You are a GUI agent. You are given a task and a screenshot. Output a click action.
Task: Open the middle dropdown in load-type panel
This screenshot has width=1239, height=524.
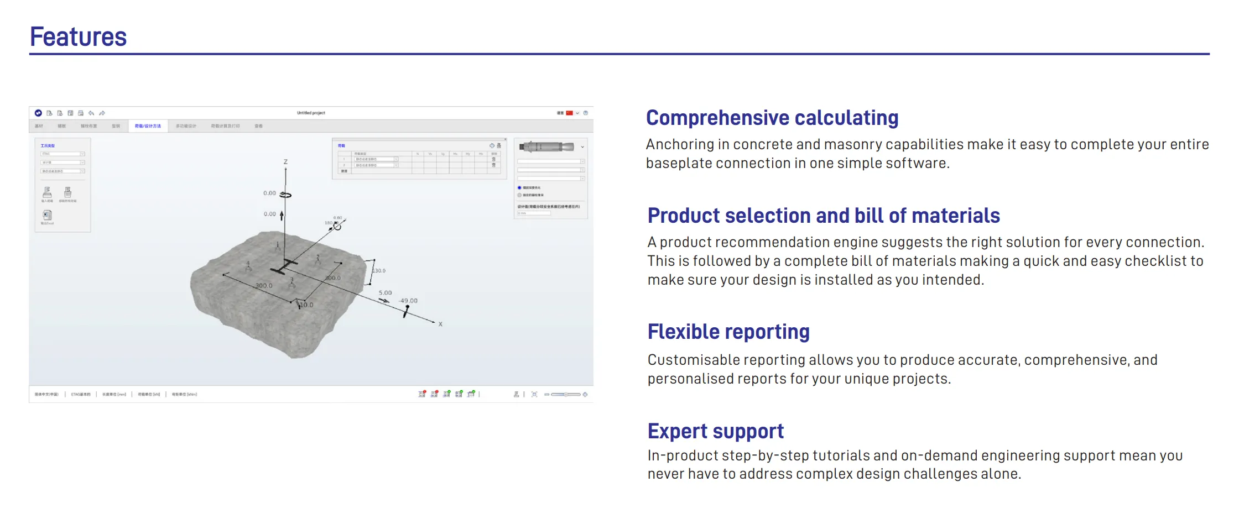tap(63, 163)
